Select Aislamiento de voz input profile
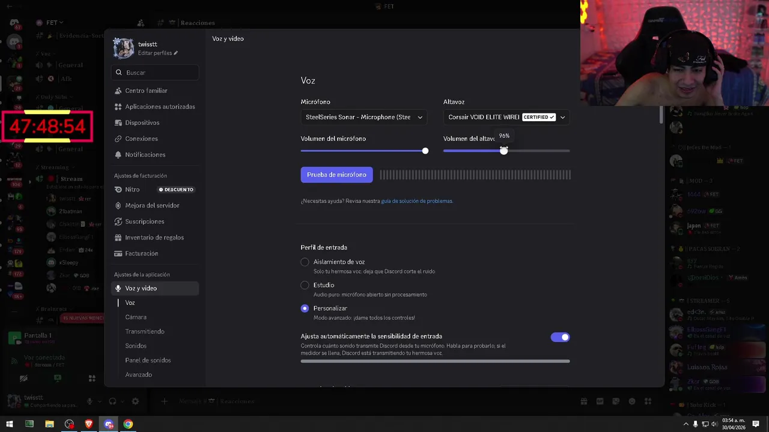The image size is (769, 432). point(305,262)
